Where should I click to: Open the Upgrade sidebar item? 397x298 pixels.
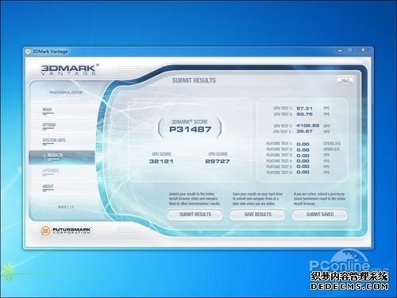point(51,171)
